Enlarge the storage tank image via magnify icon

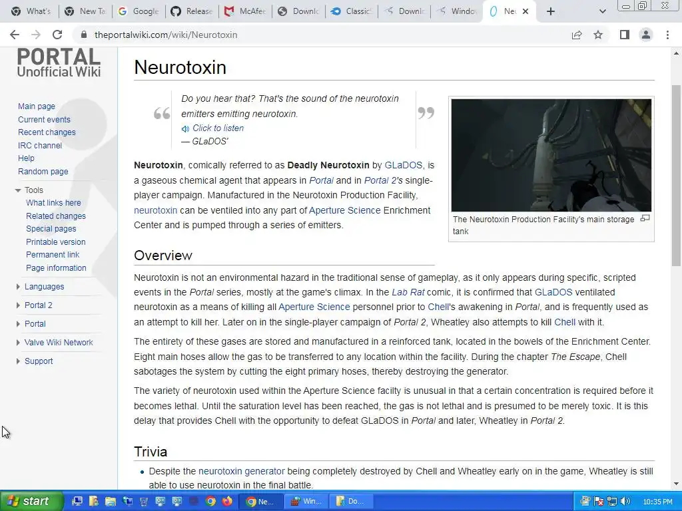coord(645,218)
